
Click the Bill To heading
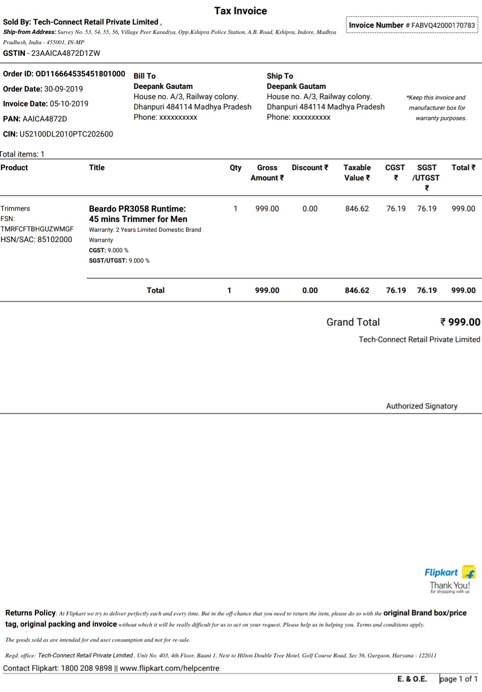click(x=145, y=76)
